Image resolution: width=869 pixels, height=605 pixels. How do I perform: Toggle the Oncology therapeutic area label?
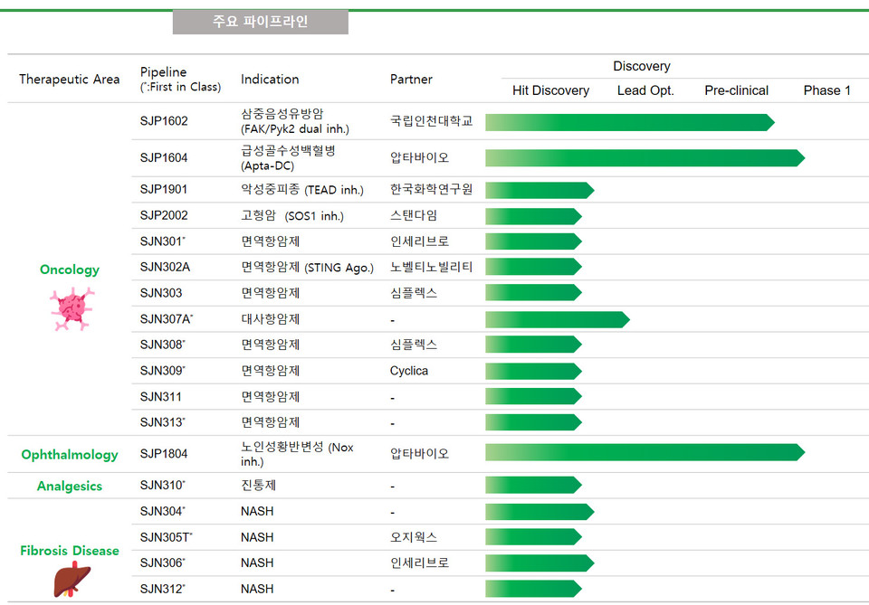[x=69, y=269]
